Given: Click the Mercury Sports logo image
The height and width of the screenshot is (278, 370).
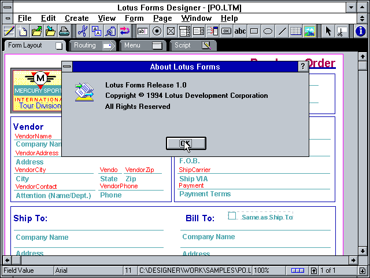Looking at the screenshot, I should coord(36,91).
